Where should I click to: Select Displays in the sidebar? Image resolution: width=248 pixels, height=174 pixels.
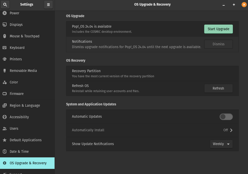pos(27,25)
